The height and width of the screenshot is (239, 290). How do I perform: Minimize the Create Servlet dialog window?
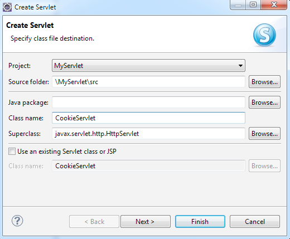(238, 4)
